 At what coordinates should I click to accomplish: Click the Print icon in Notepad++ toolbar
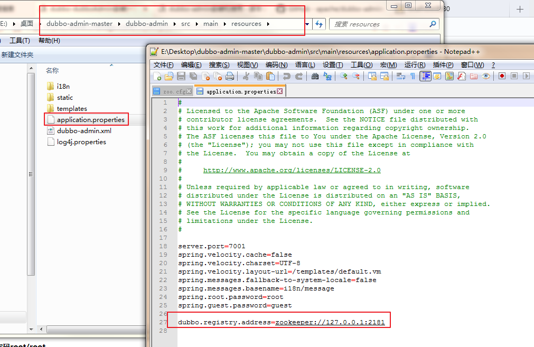click(230, 76)
